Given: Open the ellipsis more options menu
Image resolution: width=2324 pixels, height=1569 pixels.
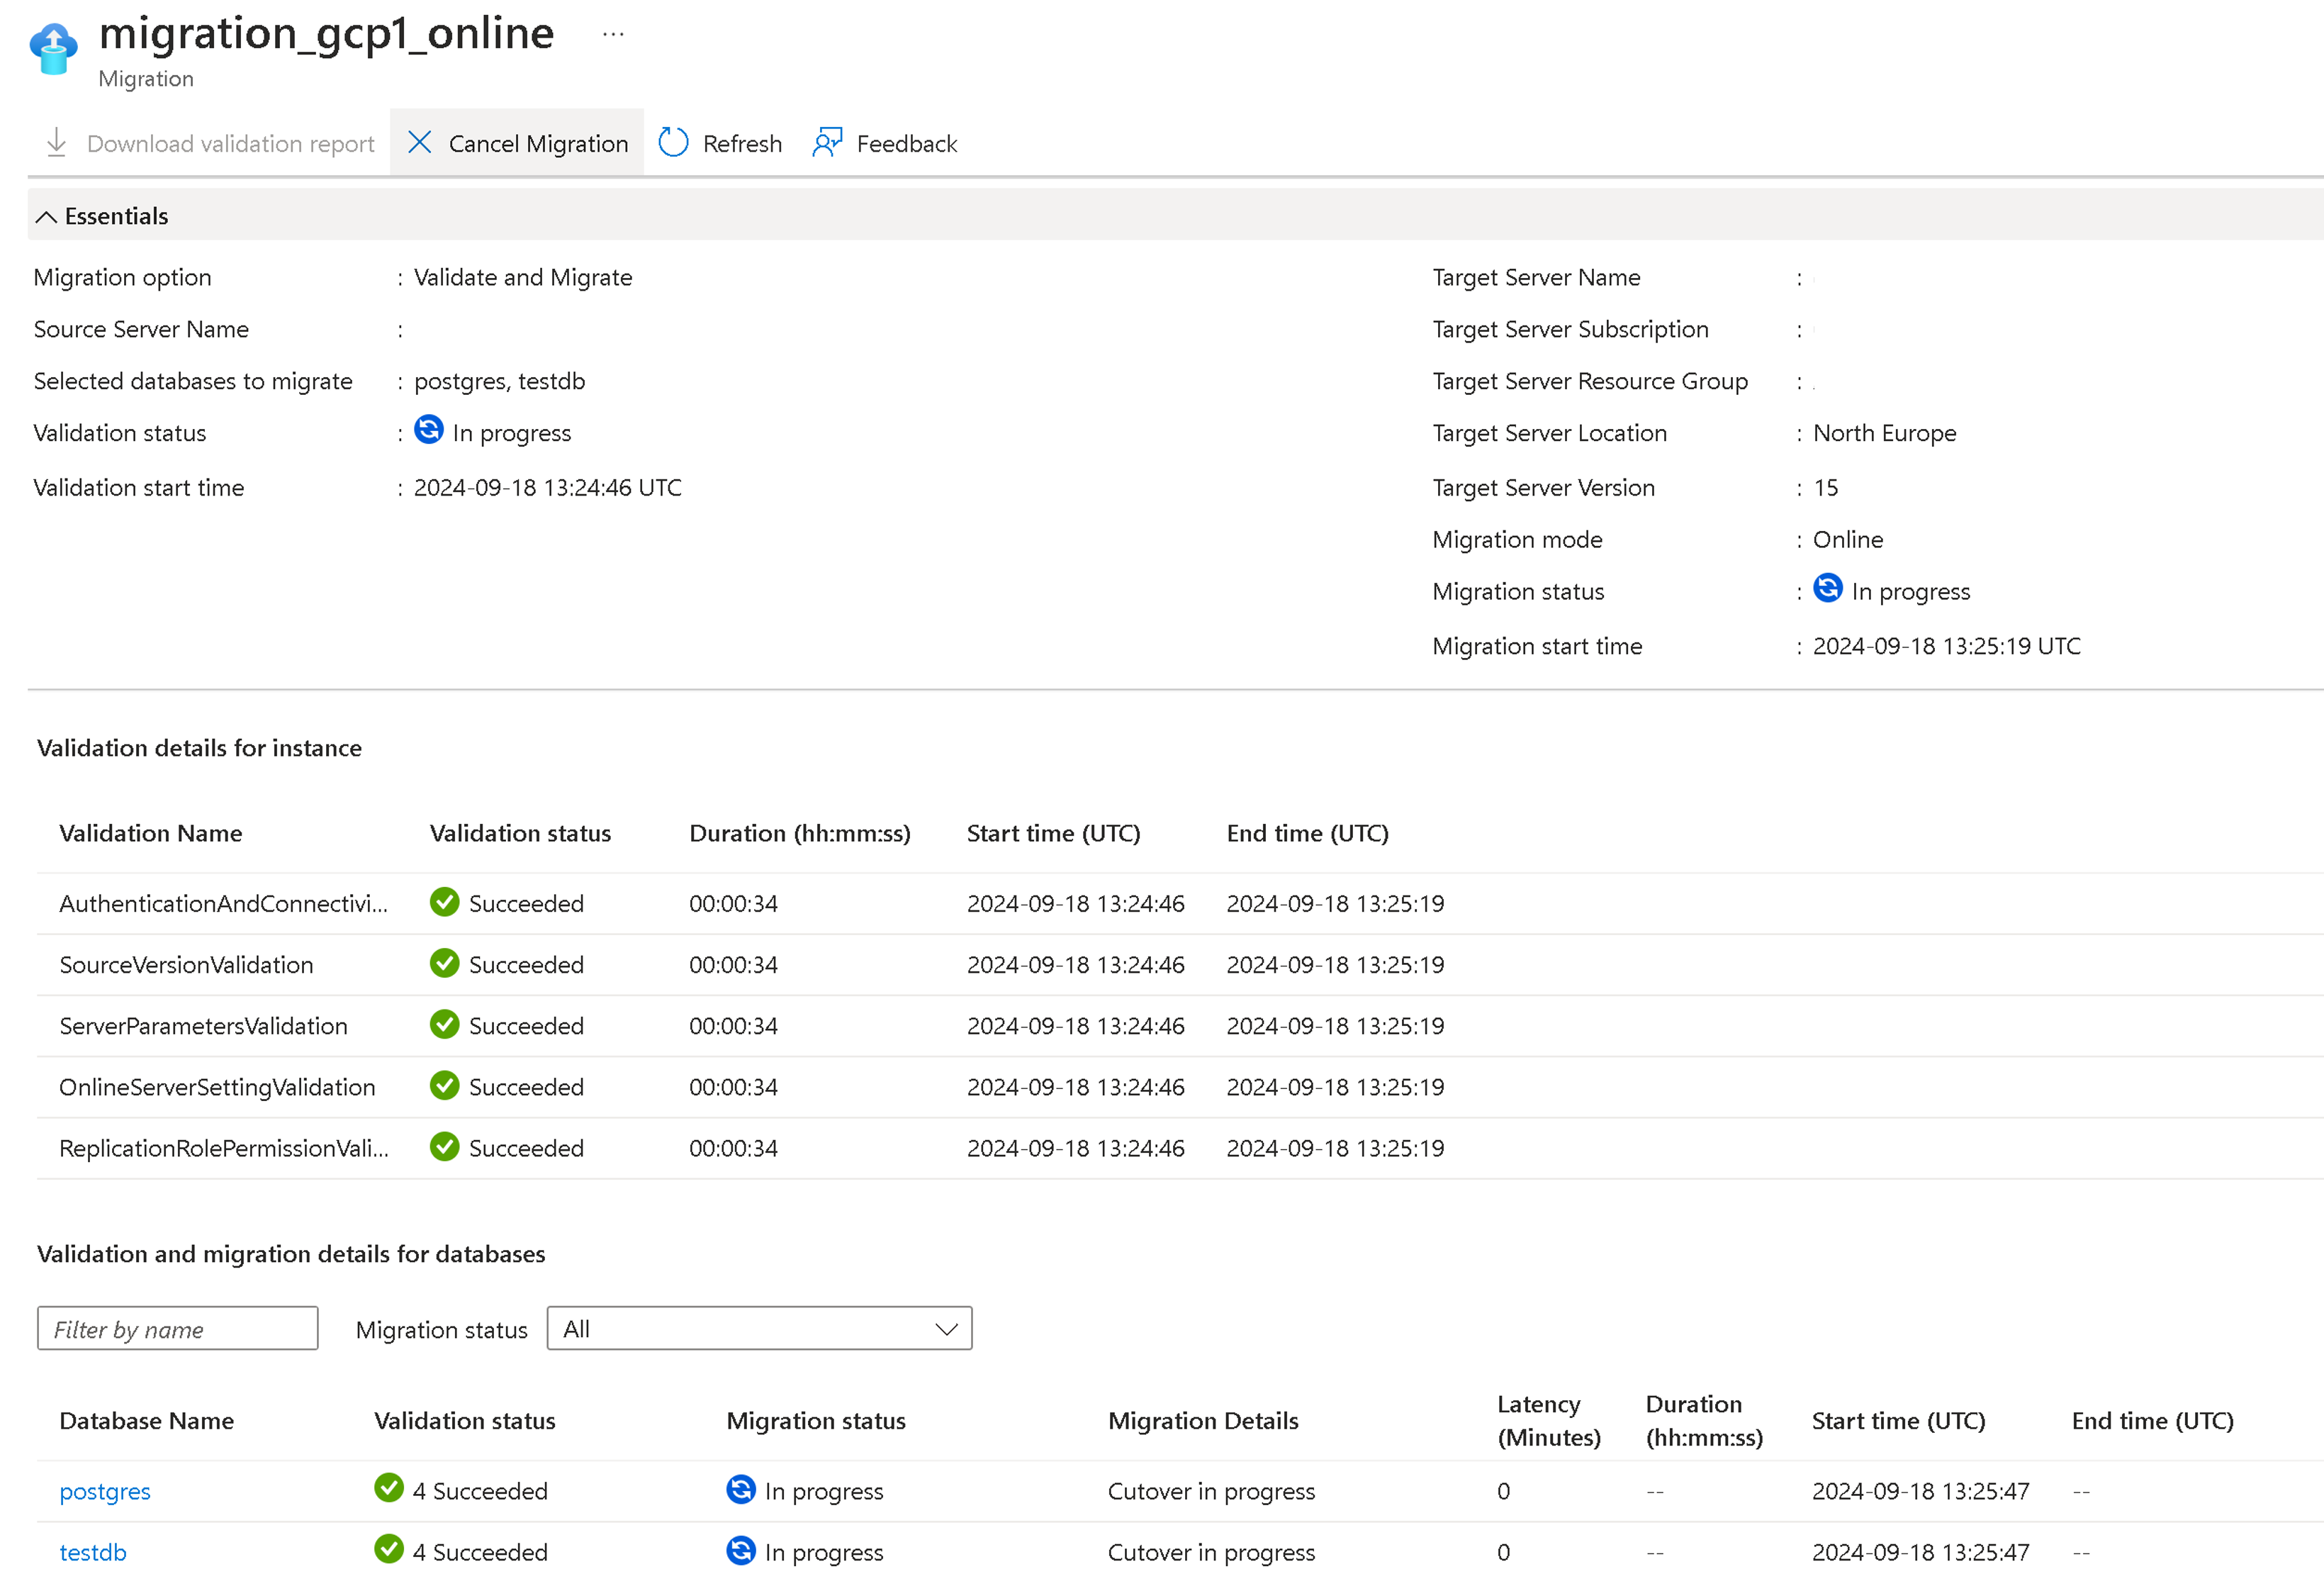Looking at the screenshot, I should point(613,34).
